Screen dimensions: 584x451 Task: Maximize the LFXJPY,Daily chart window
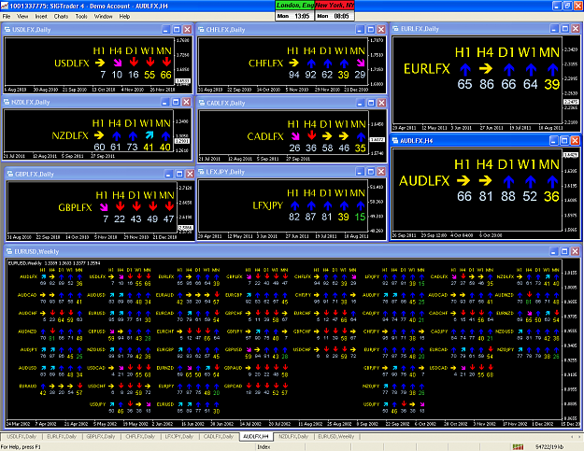(371, 172)
